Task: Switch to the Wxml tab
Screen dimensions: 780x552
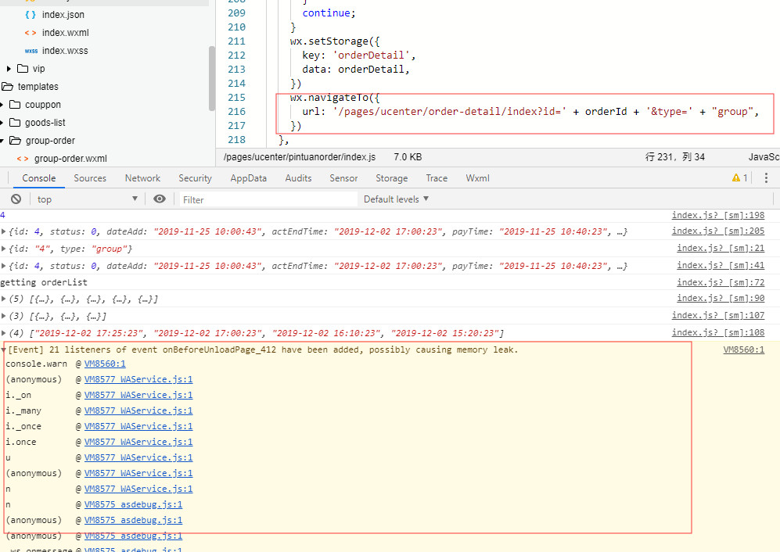Action: click(477, 178)
